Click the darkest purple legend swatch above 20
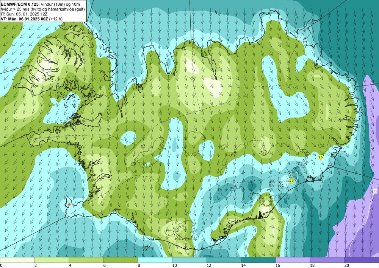The height and width of the screenshot is (268, 379). tap(362, 260)
